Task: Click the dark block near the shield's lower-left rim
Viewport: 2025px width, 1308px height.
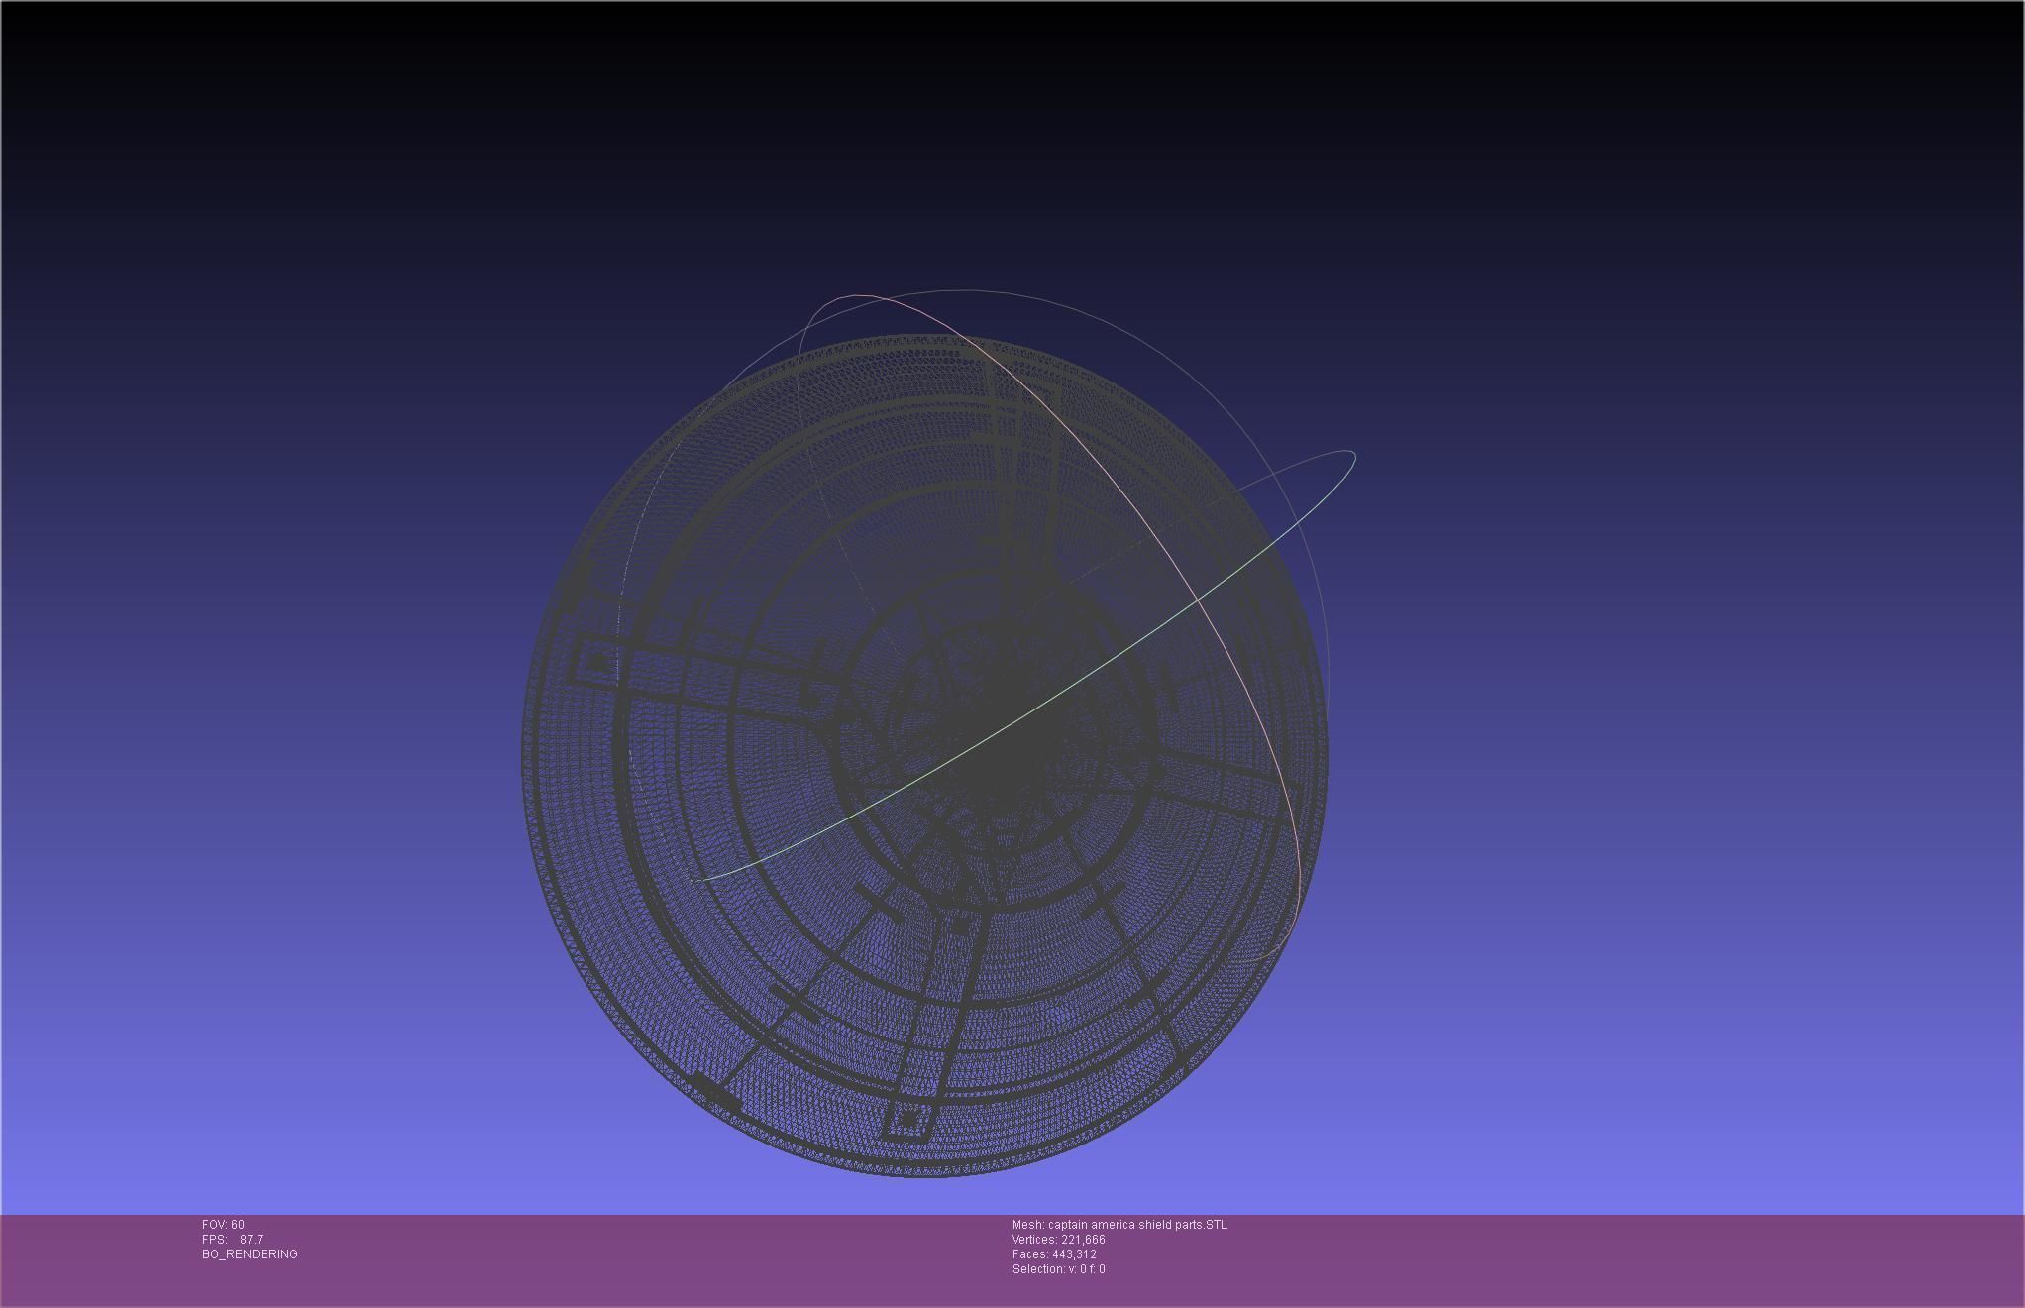Action: click(715, 1092)
